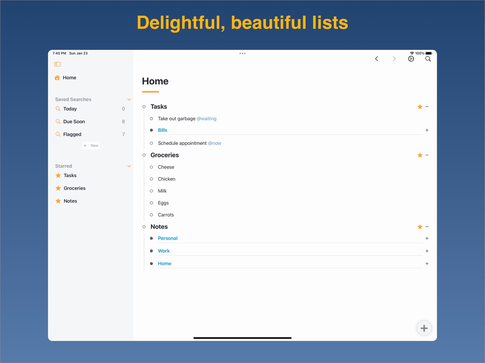Click the magnifier icon beside Today
485x363 pixels.
click(x=58, y=109)
